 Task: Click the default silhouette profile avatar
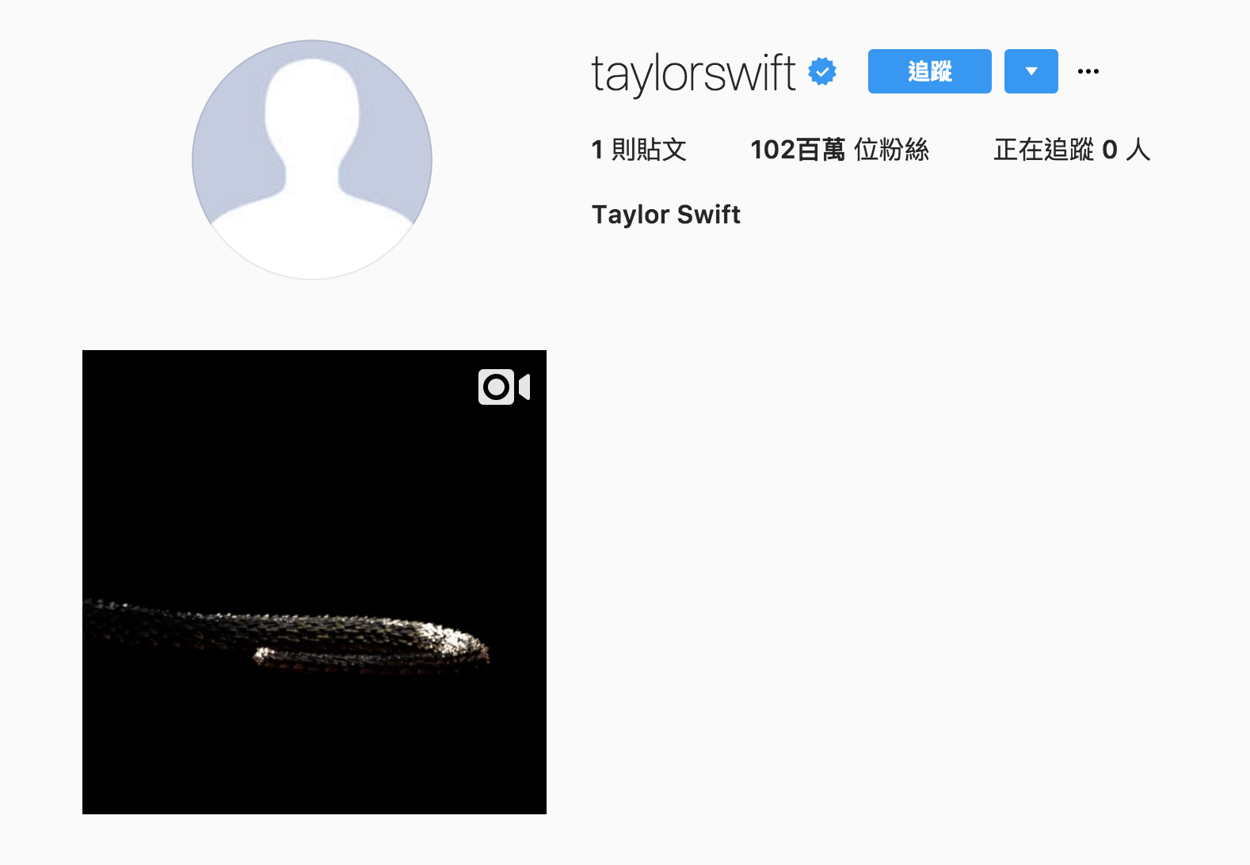pos(312,159)
